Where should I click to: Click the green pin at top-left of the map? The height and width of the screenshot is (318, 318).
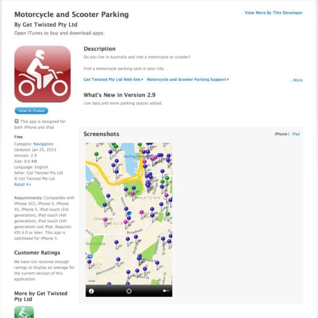(x=97, y=154)
